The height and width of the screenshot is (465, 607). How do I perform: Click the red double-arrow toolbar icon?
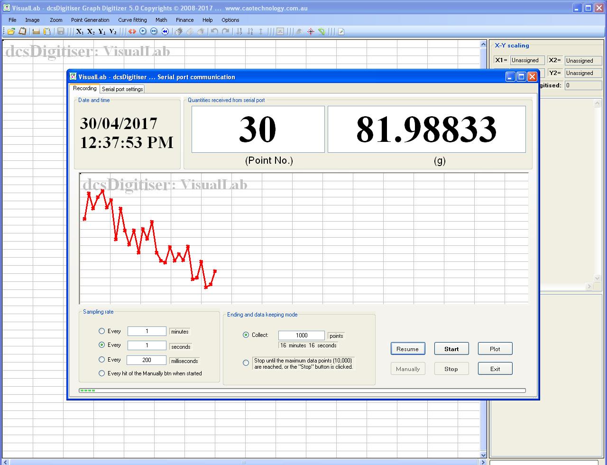point(132,31)
